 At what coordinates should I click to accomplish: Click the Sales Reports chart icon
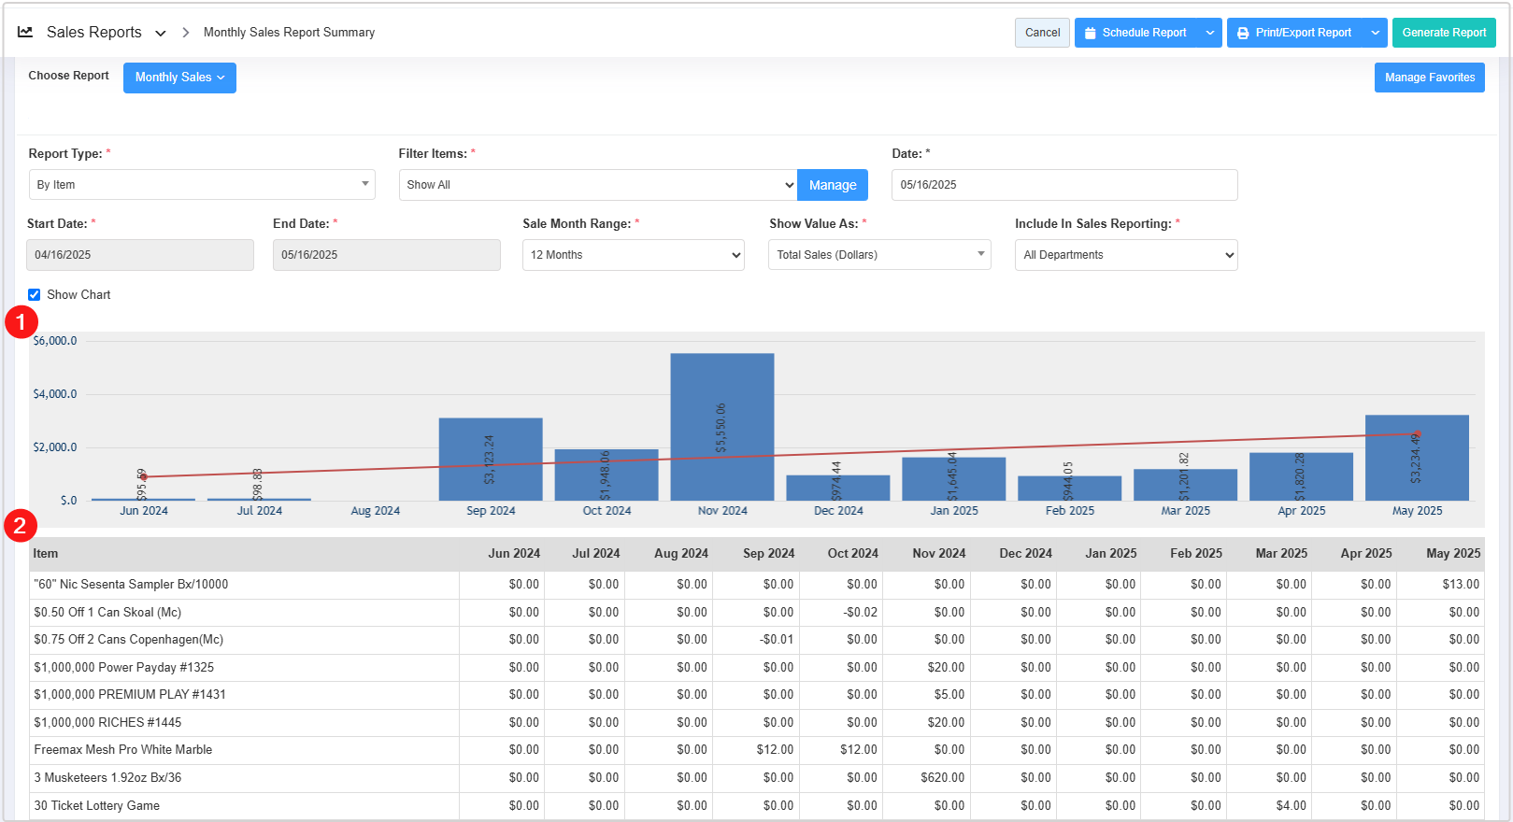pos(25,32)
